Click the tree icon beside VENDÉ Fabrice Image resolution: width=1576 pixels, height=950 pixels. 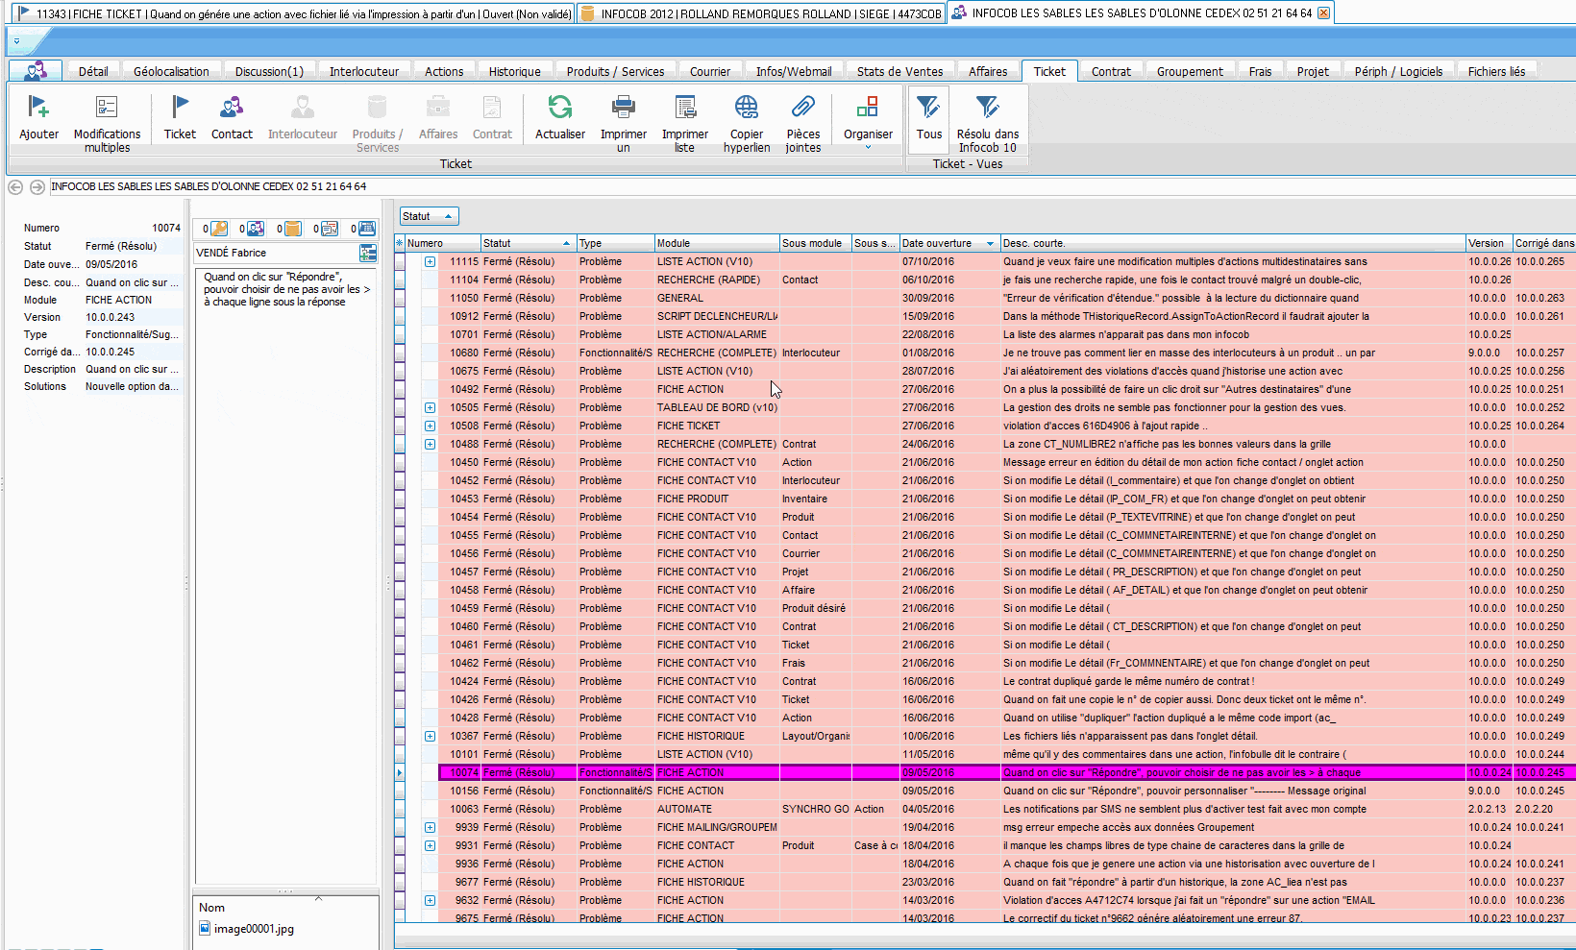(367, 253)
